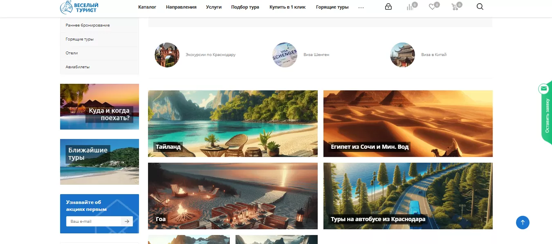Open the Тайланд tour banner
The width and height of the screenshot is (552, 244).
tap(233, 123)
